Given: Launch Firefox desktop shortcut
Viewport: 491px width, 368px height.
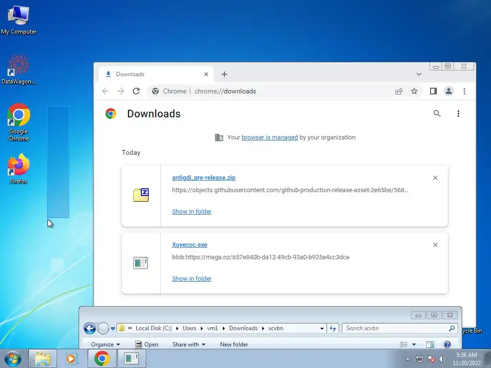Looking at the screenshot, I should coord(19,169).
